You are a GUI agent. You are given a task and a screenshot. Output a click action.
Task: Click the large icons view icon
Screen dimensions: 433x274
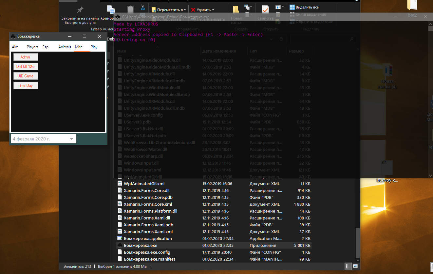coord(355,267)
